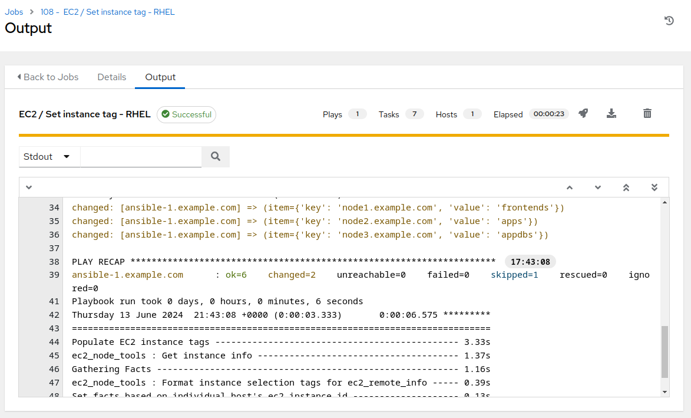Click scrollbar up arrow in output
The image size is (691, 418).
664,202
